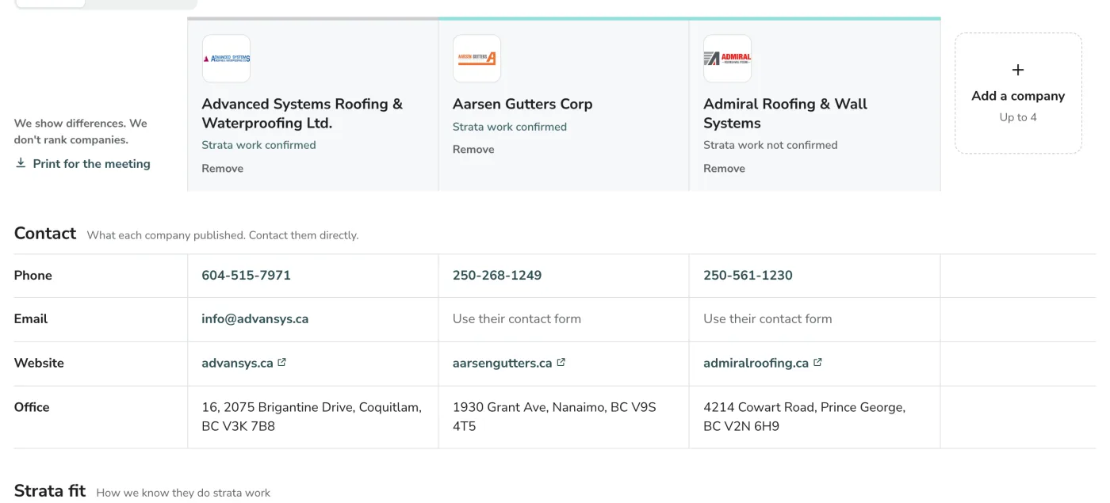Click Admiral Roofing & Wall Systems title

785,113
